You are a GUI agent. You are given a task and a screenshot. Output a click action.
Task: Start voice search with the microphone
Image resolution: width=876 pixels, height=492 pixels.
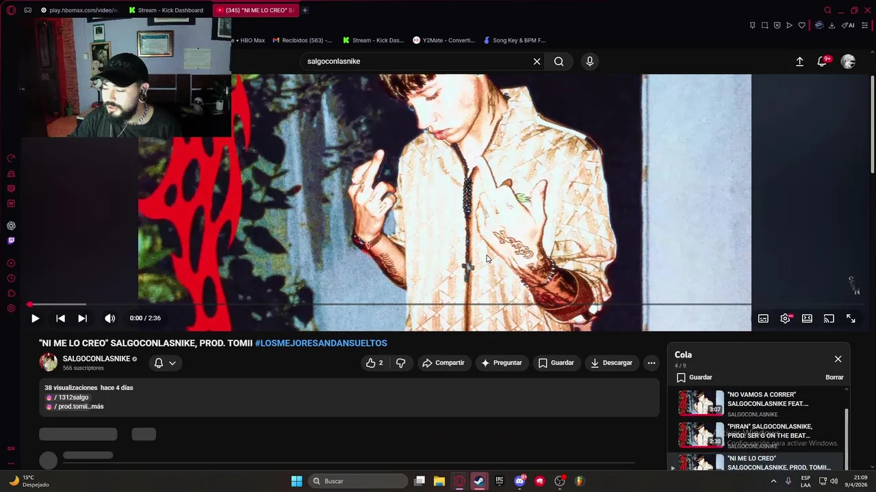590,61
